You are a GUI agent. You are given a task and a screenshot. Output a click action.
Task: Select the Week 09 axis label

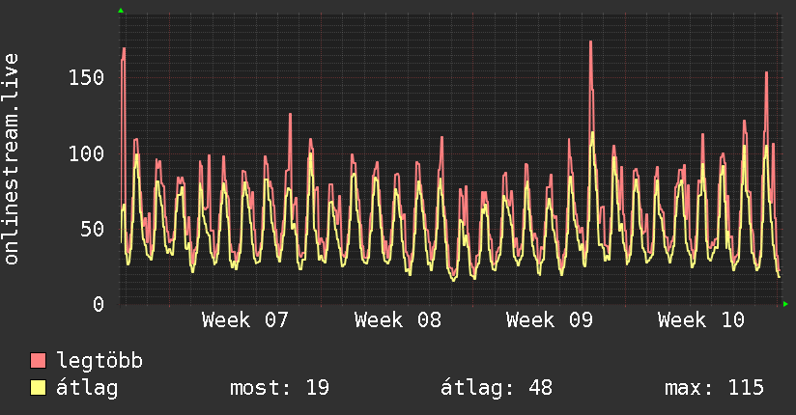550,320
